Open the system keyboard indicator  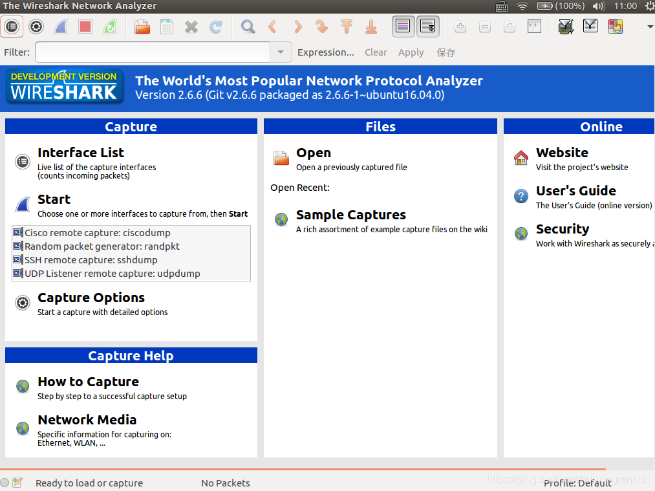[x=501, y=6]
